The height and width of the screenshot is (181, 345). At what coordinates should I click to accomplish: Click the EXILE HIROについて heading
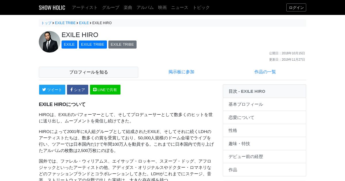coord(62,104)
